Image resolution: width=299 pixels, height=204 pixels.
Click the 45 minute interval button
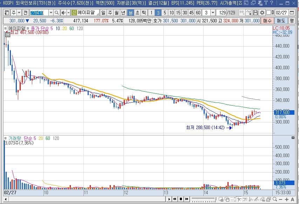pyautogui.click(x=191, y=13)
